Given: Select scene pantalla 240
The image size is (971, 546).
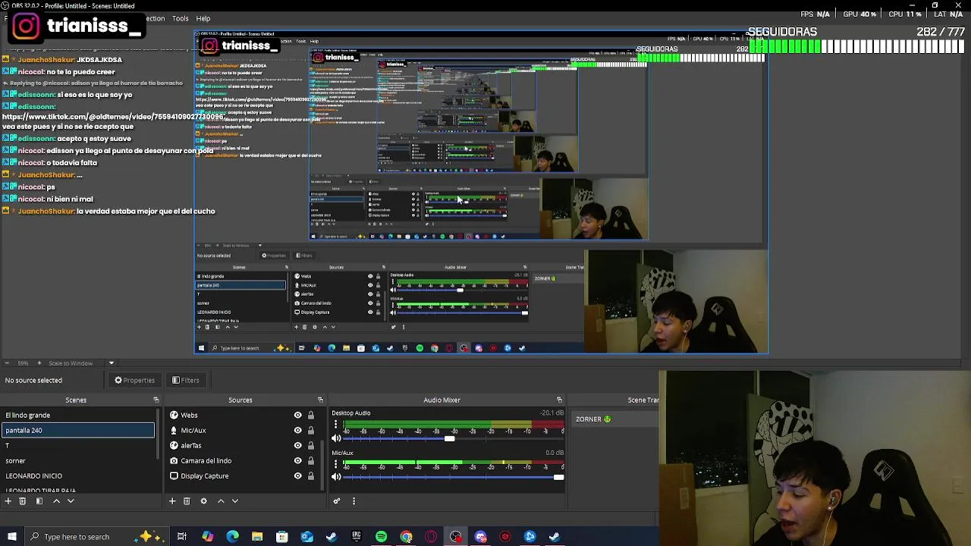Looking at the screenshot, I should click(77, 430).
